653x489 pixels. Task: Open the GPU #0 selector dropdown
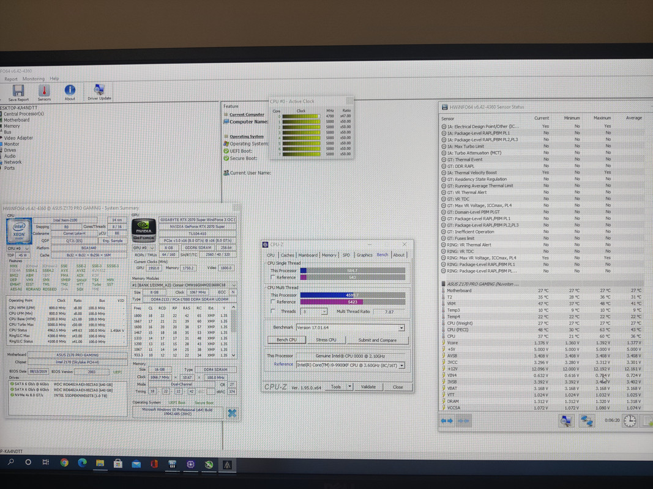[x=143, y=248]
